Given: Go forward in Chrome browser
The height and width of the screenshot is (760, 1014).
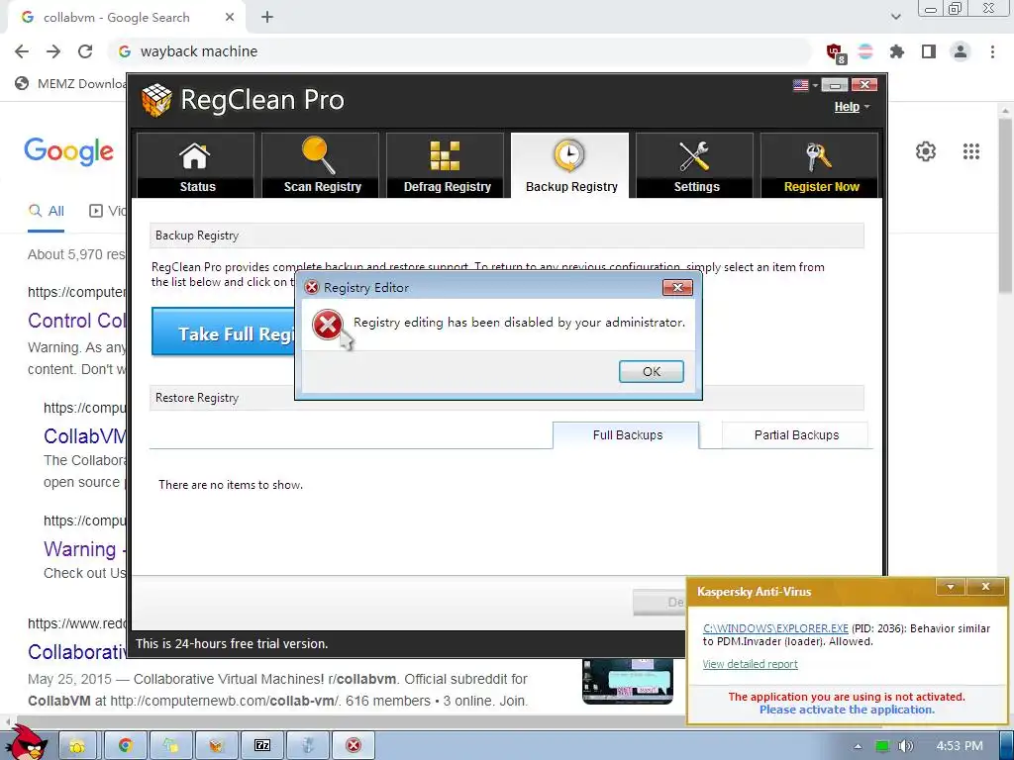Looking at the screenshot, I should (53, 51).
